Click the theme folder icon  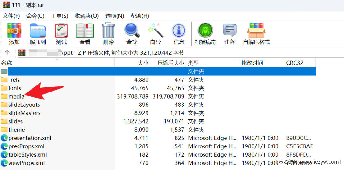click(4, 130)
